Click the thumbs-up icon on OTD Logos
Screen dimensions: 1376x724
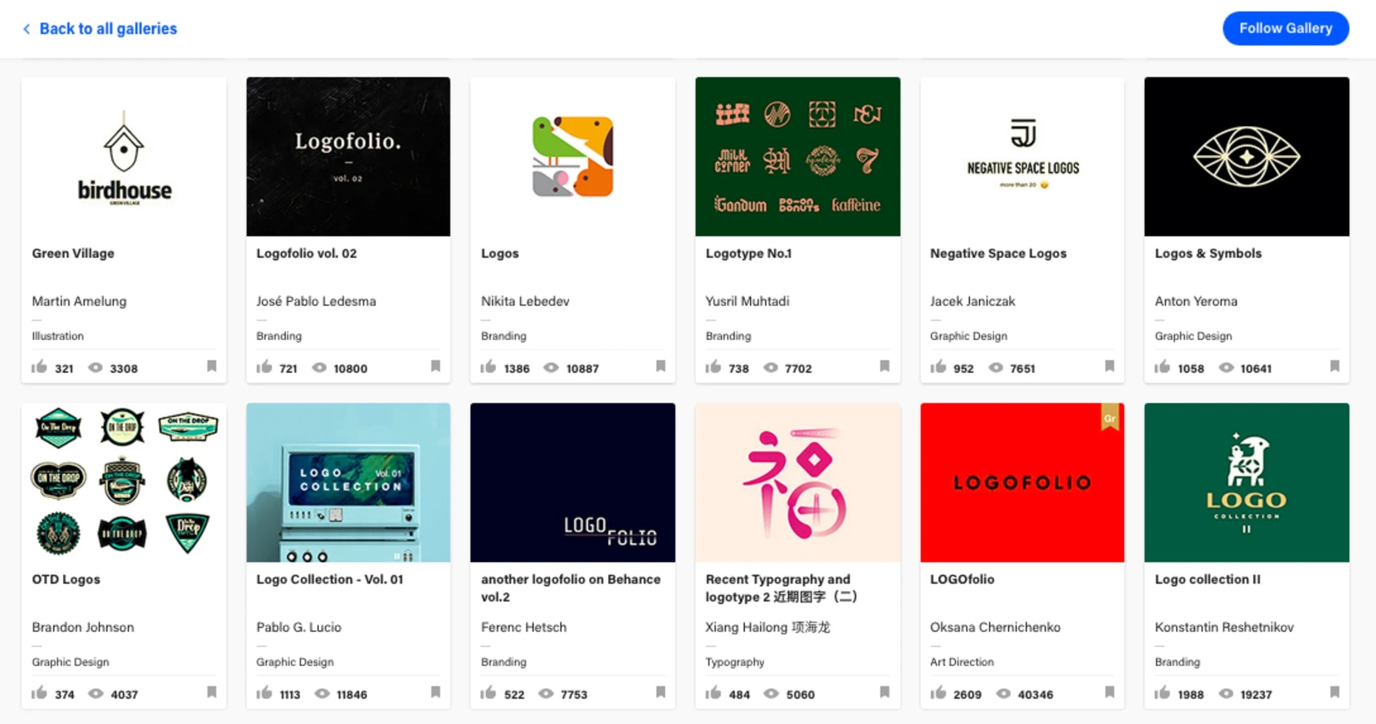[x=39, y=693]
